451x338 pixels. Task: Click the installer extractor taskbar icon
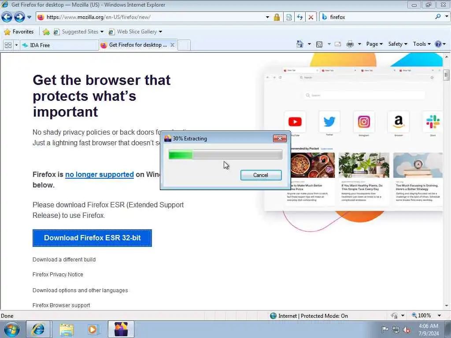pos(121,329)
